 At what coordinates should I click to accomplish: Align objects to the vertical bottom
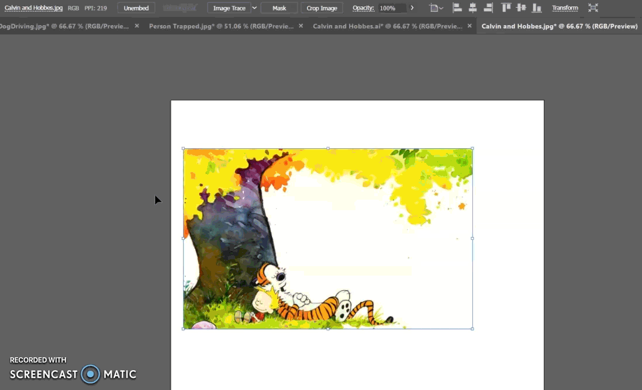click(x=536, y=8)
